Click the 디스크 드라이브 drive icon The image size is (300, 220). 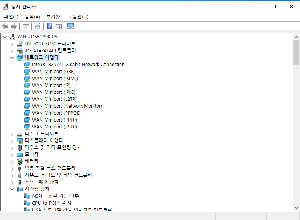click(x=20, y=135)
